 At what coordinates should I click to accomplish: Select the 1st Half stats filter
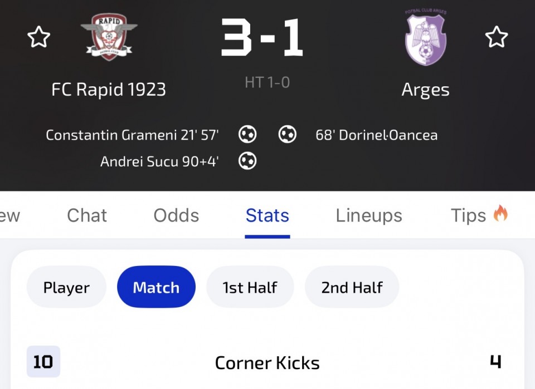[250, 287]
